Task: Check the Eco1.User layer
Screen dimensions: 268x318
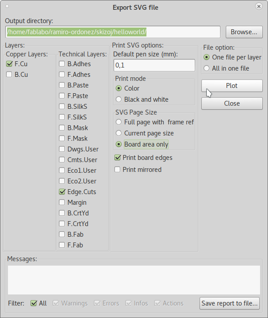Action: pos(62,171)
